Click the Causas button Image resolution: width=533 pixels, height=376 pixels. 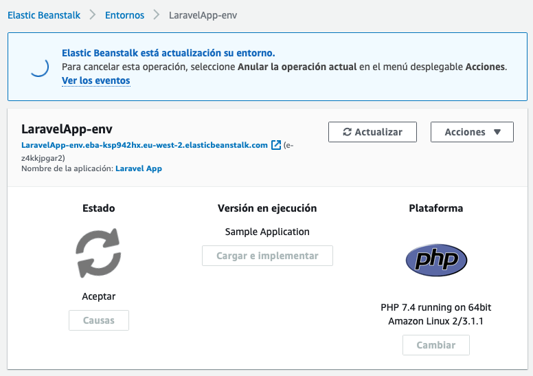[99, 320]
